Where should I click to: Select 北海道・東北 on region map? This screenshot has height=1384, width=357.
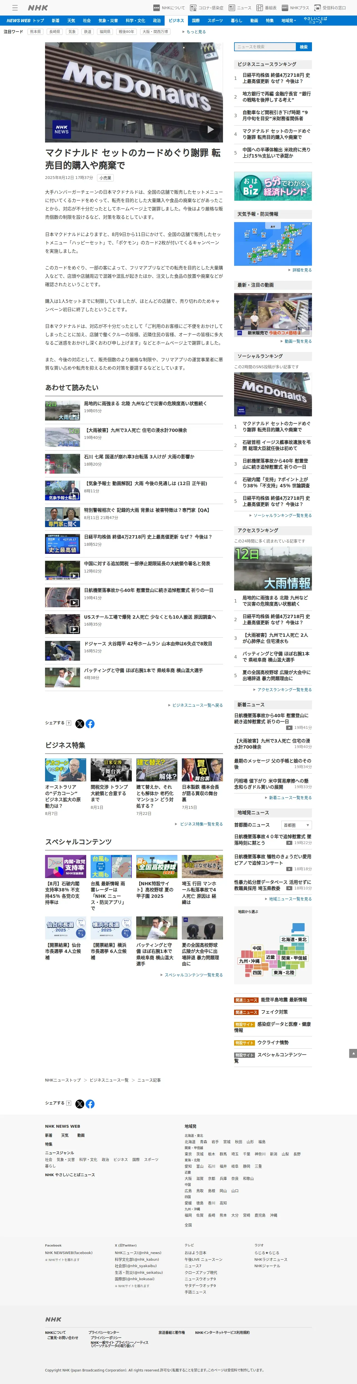(294, 940)
